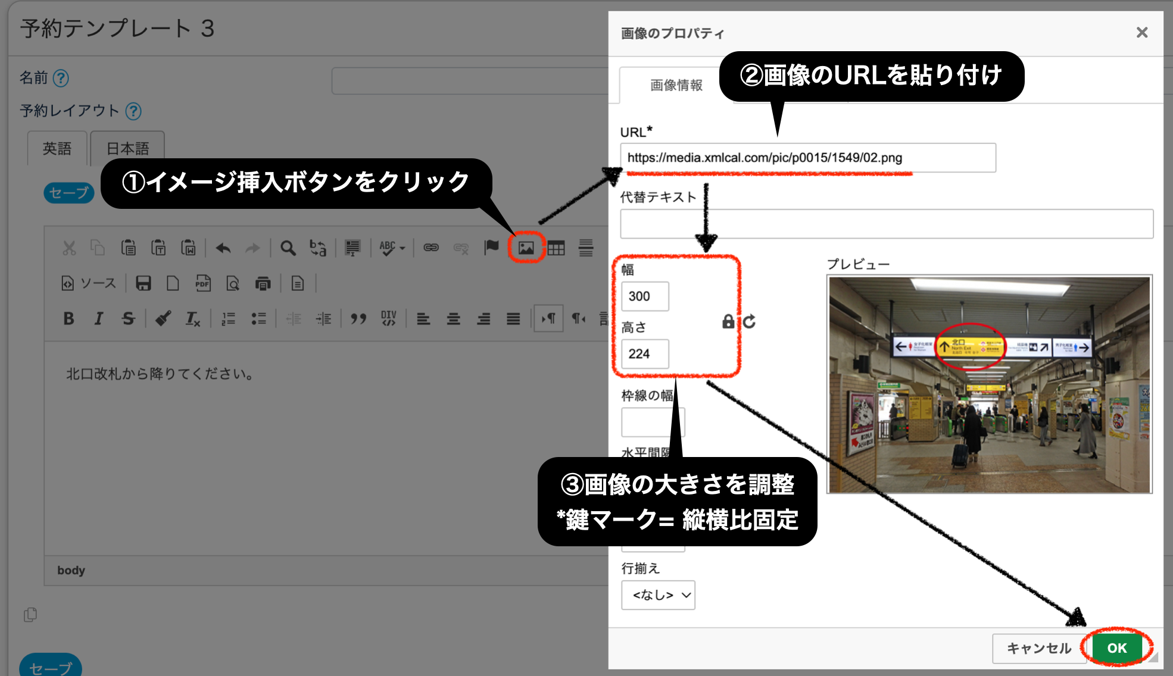
Task: Click the insert table icon
Action: pyautogui.click(x=556, y=248)
